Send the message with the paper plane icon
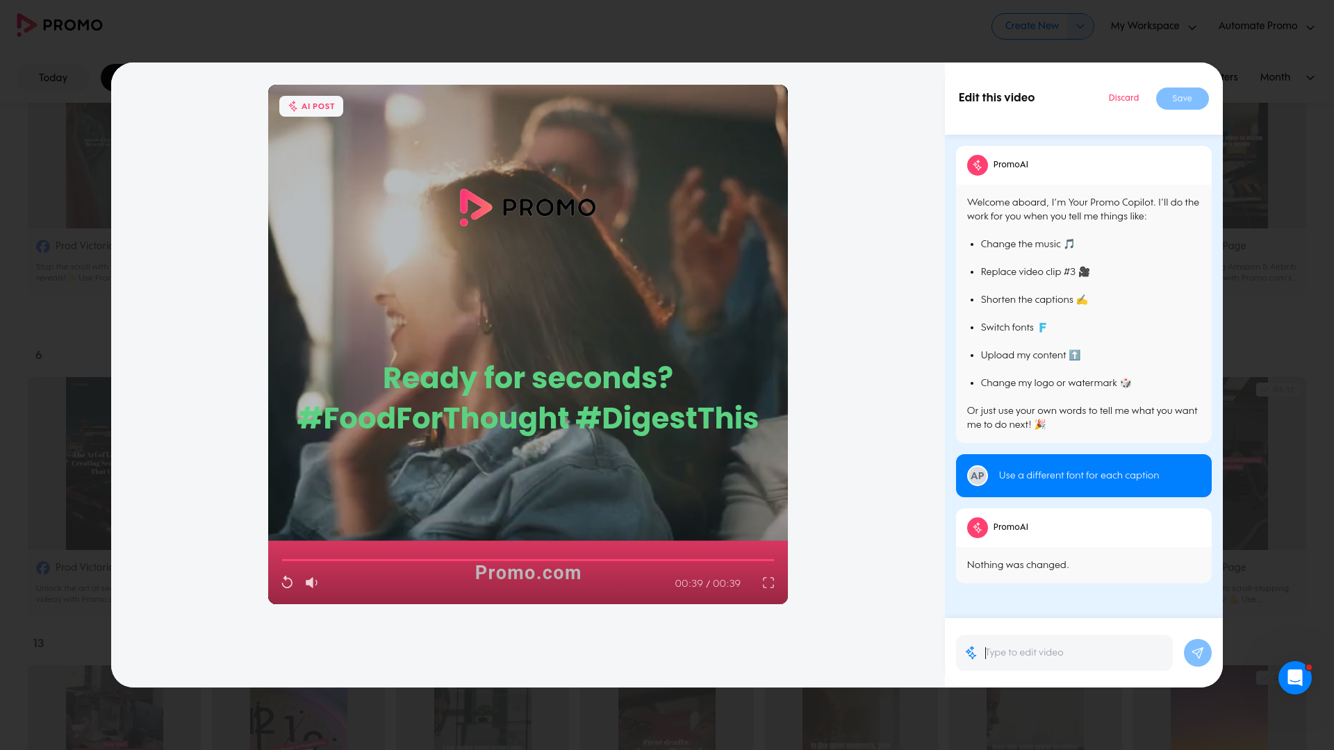 1197,653
